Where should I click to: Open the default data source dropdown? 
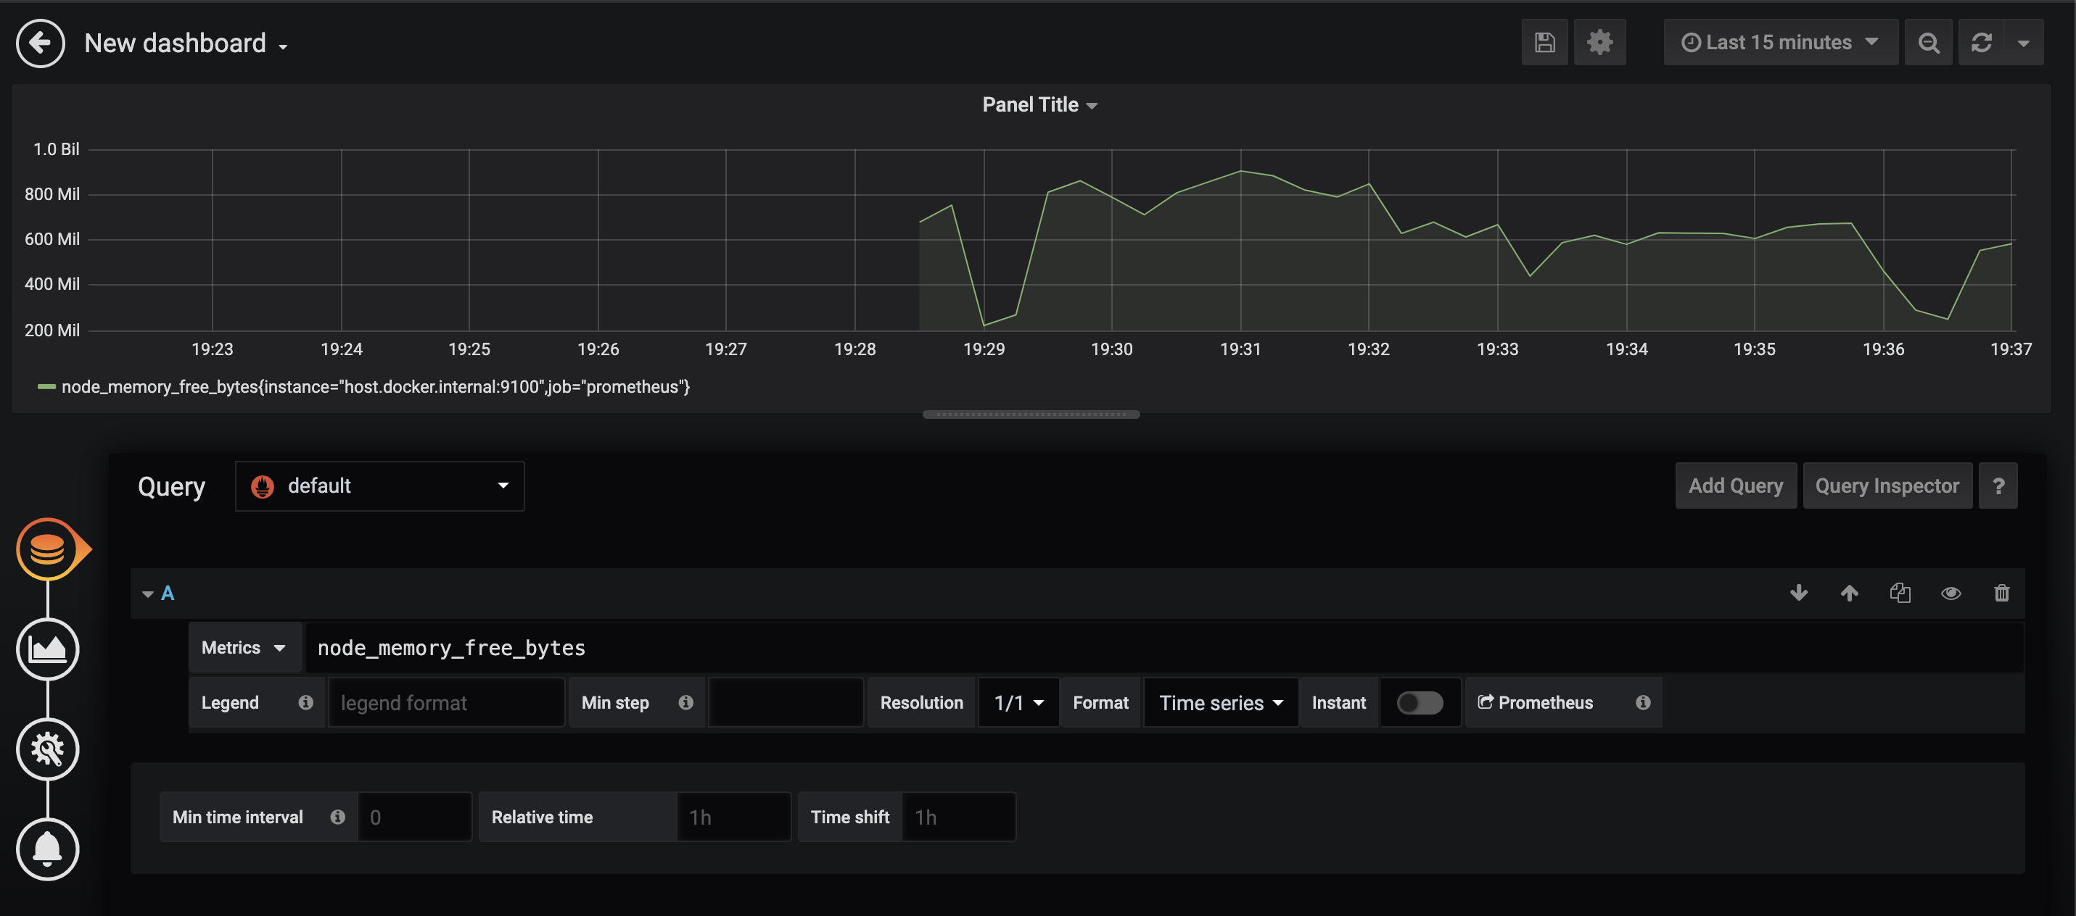379,486
